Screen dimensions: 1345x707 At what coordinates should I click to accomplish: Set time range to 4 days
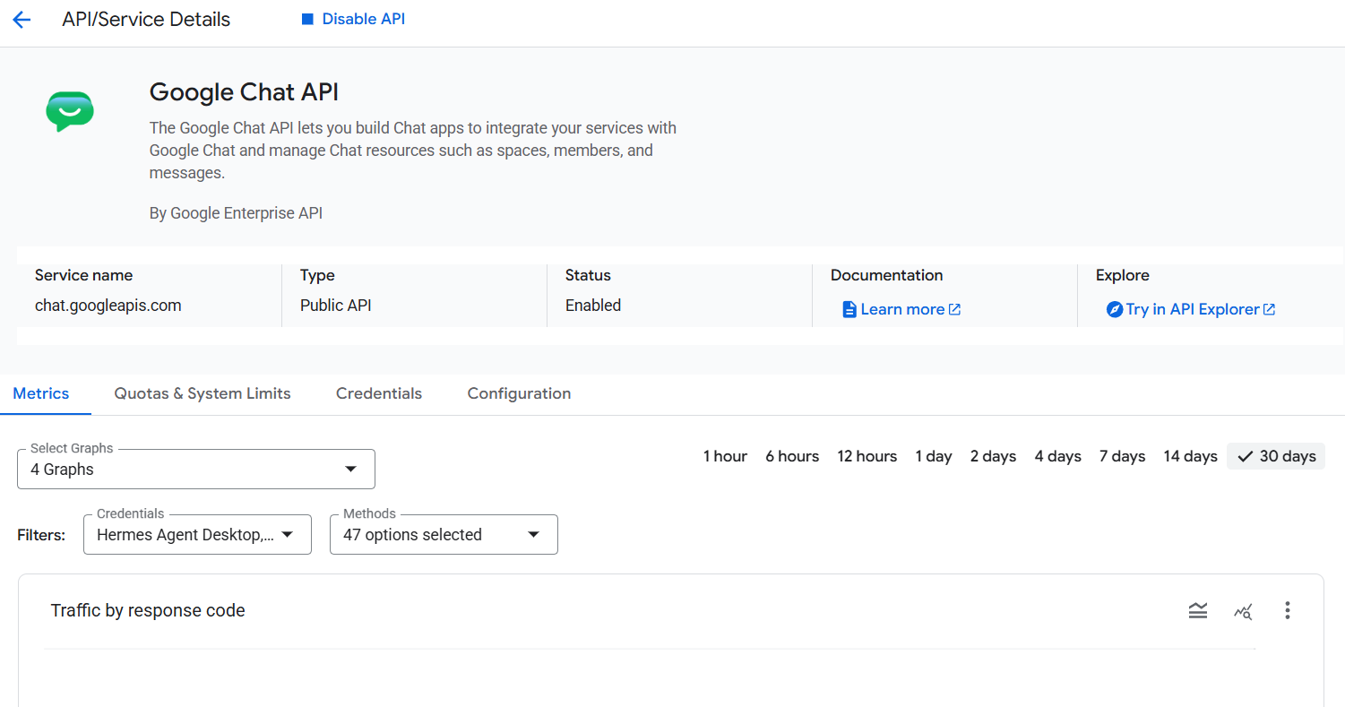click(x=1058, y=456)
